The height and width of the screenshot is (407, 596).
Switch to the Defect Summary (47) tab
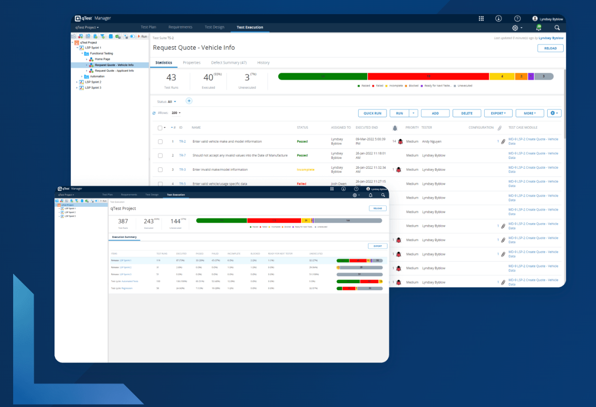[x=229, y=62]
